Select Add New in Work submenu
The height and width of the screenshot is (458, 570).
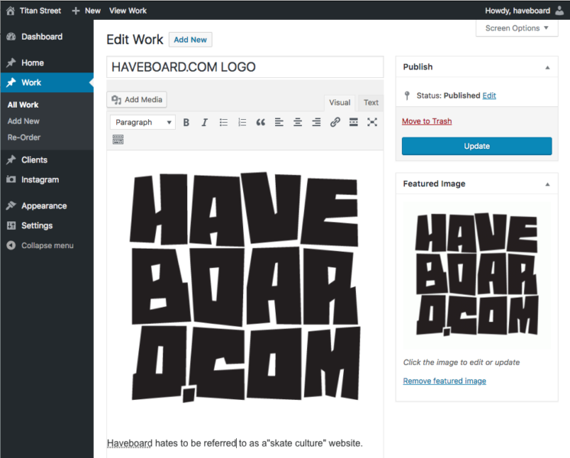(23, 121)
